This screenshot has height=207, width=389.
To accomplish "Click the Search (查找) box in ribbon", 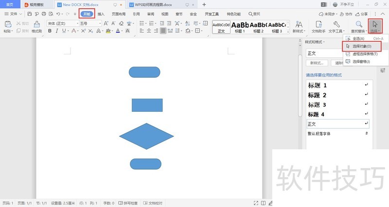I will [x=254, y=14].
